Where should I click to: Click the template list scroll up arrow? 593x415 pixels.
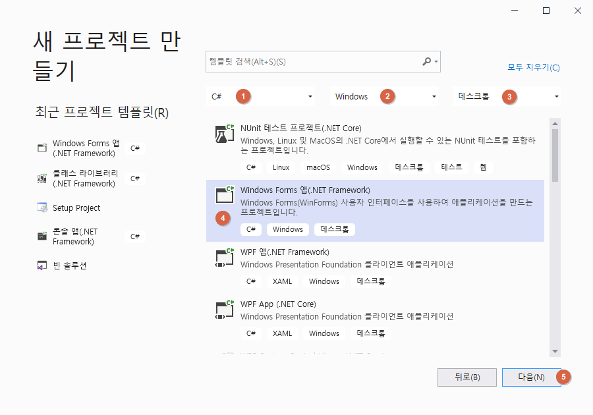555,124
